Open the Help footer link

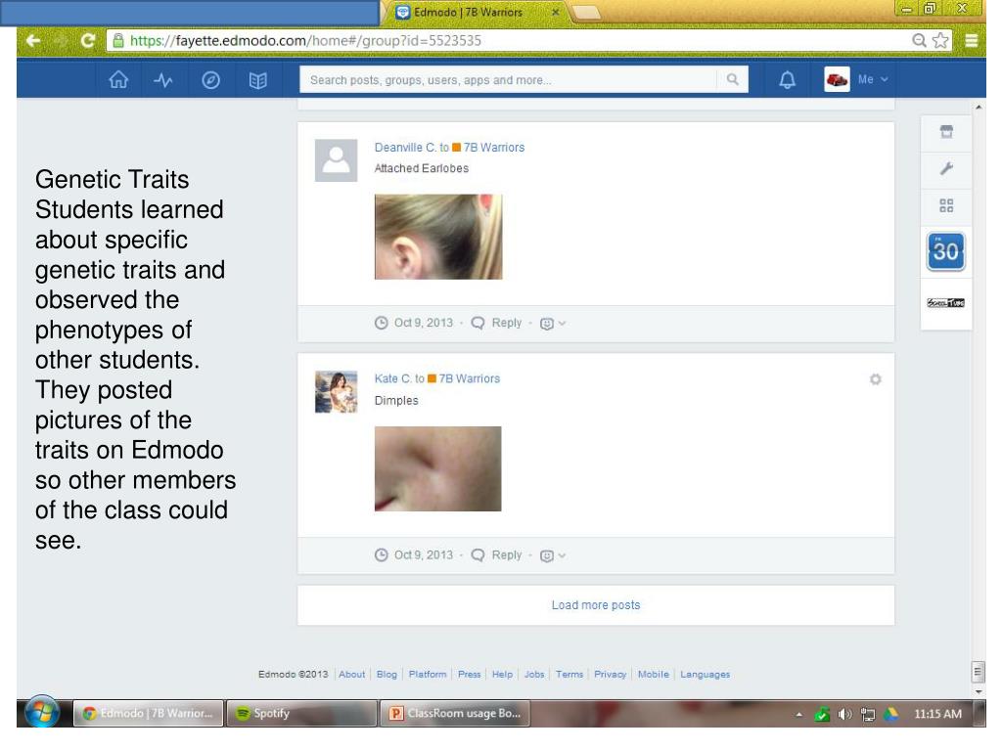pyautogui.click(x=502, y=675)
